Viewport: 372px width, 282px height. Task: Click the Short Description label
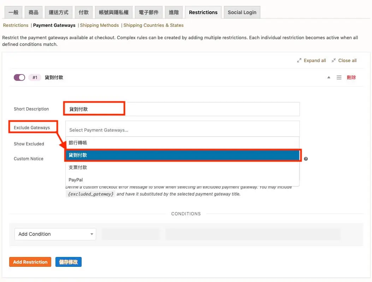(x=31, y=109)
